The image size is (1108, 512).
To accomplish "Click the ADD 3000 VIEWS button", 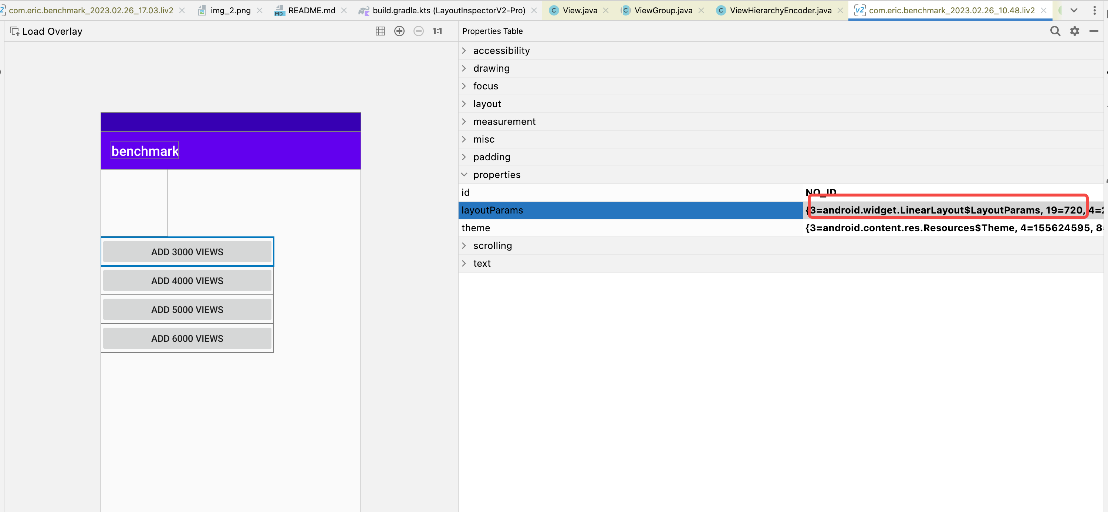I will [187, 252].
